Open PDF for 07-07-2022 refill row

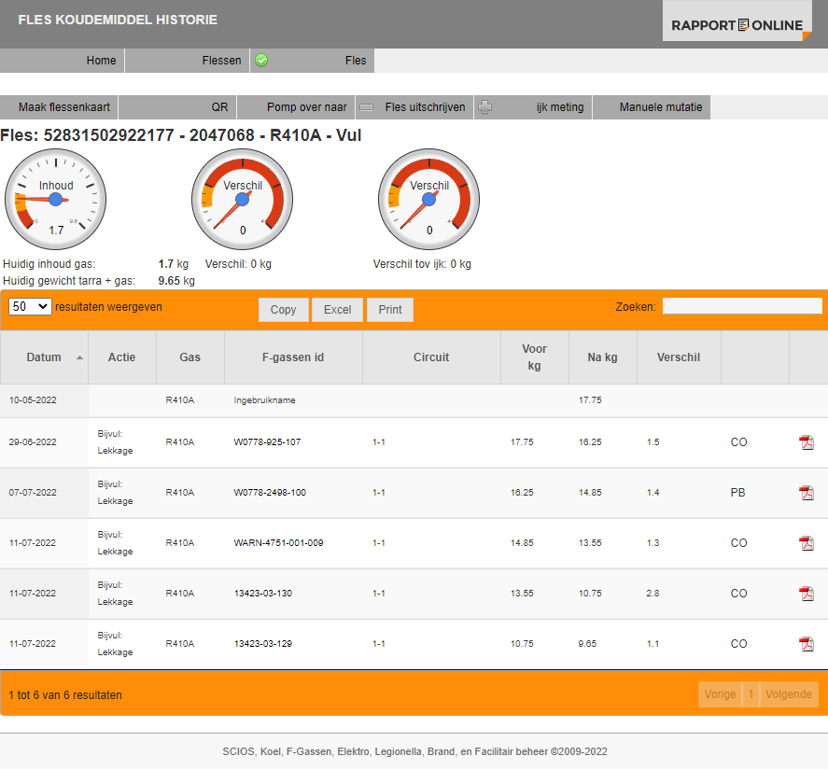pos(807,493)
